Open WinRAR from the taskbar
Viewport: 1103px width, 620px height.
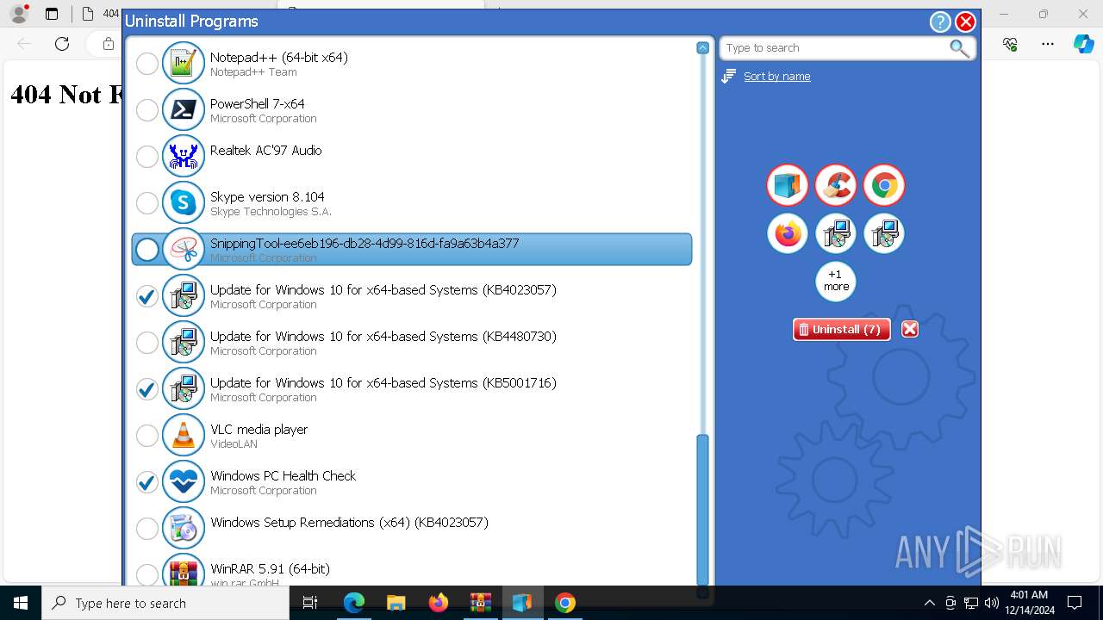[x=480, y=603]
